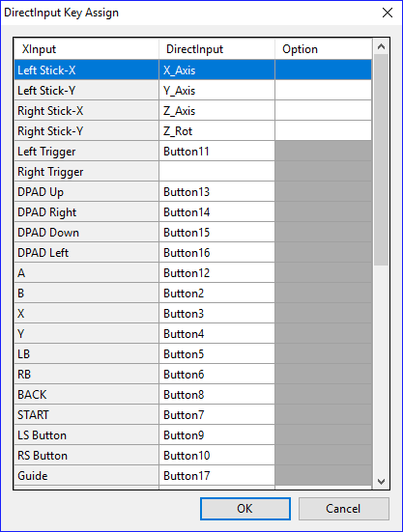
Task: Choose the DPAD Up row
Action: [x=193, y=192]
